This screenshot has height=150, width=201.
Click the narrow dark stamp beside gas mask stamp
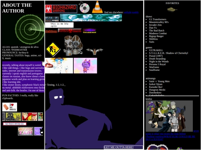point(4,117)
